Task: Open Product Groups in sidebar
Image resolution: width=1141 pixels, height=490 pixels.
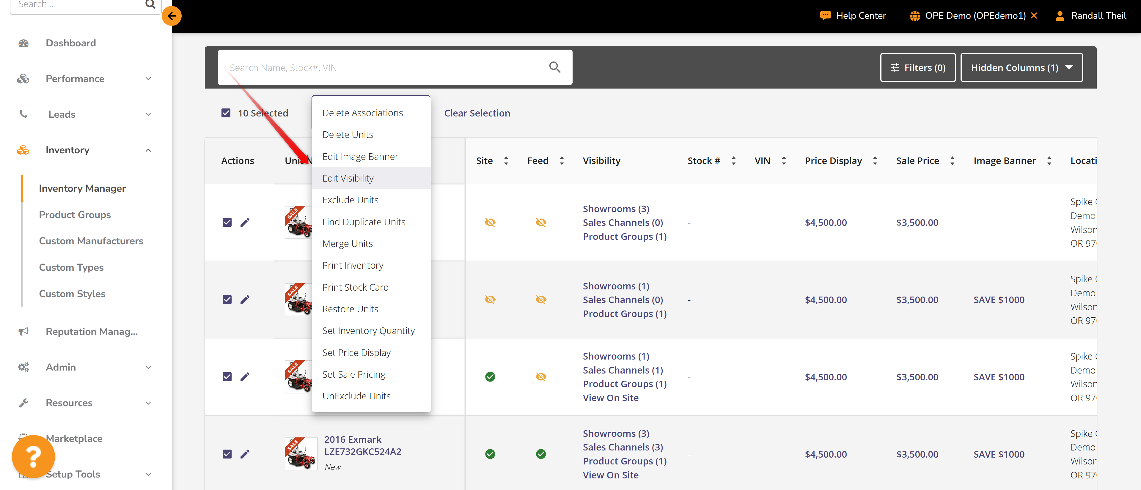Action: click(75, 215)
